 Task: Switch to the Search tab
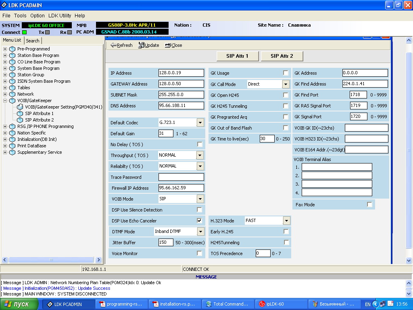click(33, 41)
